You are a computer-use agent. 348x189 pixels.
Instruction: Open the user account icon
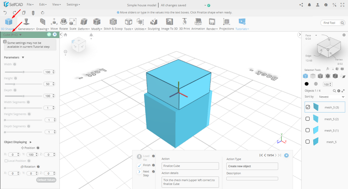318,5
